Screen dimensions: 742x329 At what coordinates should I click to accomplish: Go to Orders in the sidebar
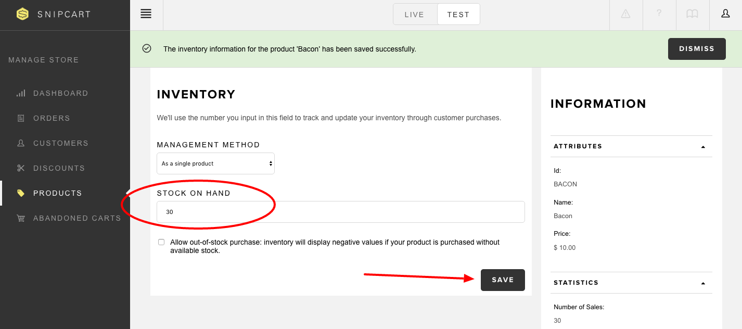[x=52, y=118]
